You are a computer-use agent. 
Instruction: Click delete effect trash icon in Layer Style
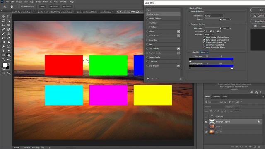tap(181, 79)
